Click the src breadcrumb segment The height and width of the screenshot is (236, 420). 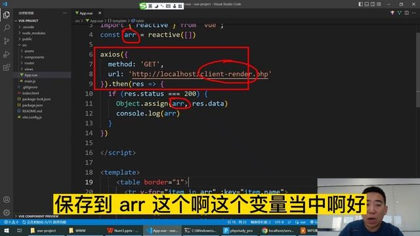click(x=77, y=20)
